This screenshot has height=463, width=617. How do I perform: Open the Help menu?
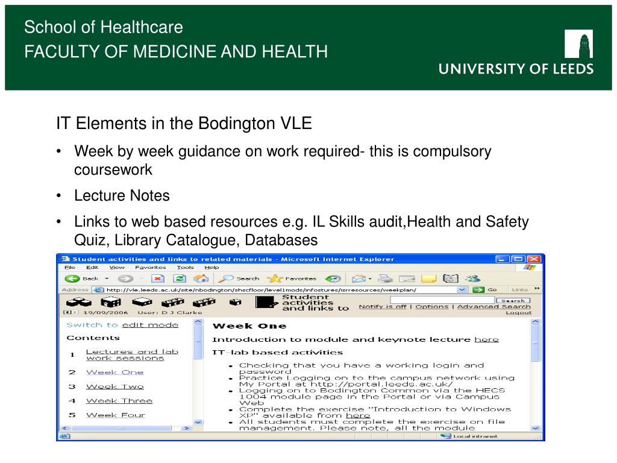pos(211,267)
